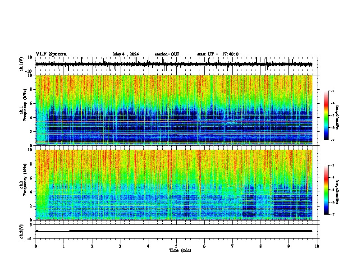Click the '-7' label on ch.2 colorbar

pos(332,214)
